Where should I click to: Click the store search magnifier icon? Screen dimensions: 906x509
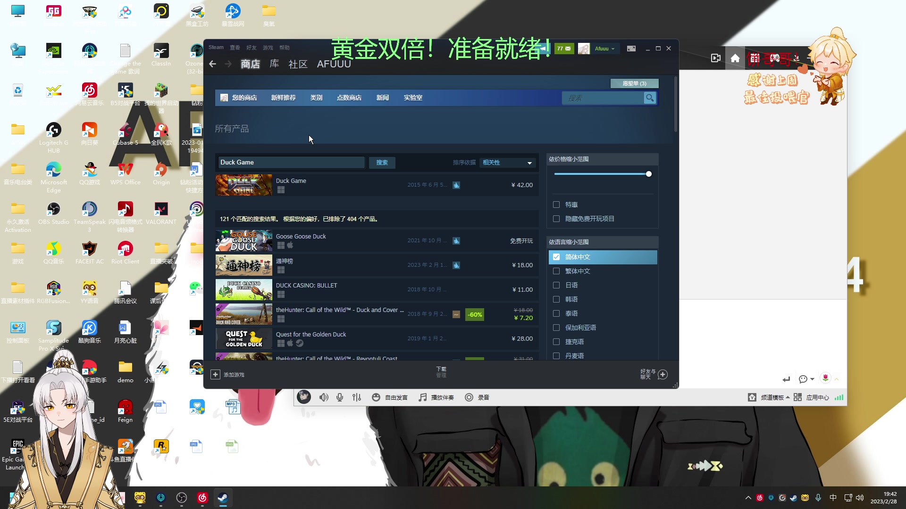tap(650, 98)
